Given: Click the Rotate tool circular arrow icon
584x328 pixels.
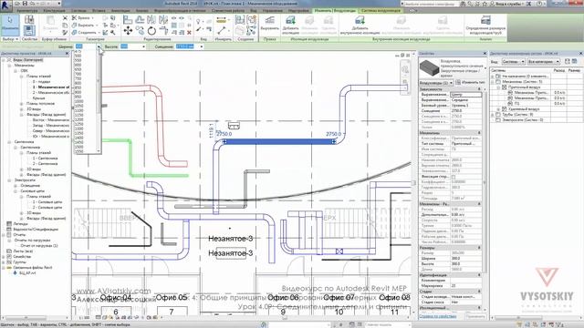Looking at the screenshot, I should [151, 30].
